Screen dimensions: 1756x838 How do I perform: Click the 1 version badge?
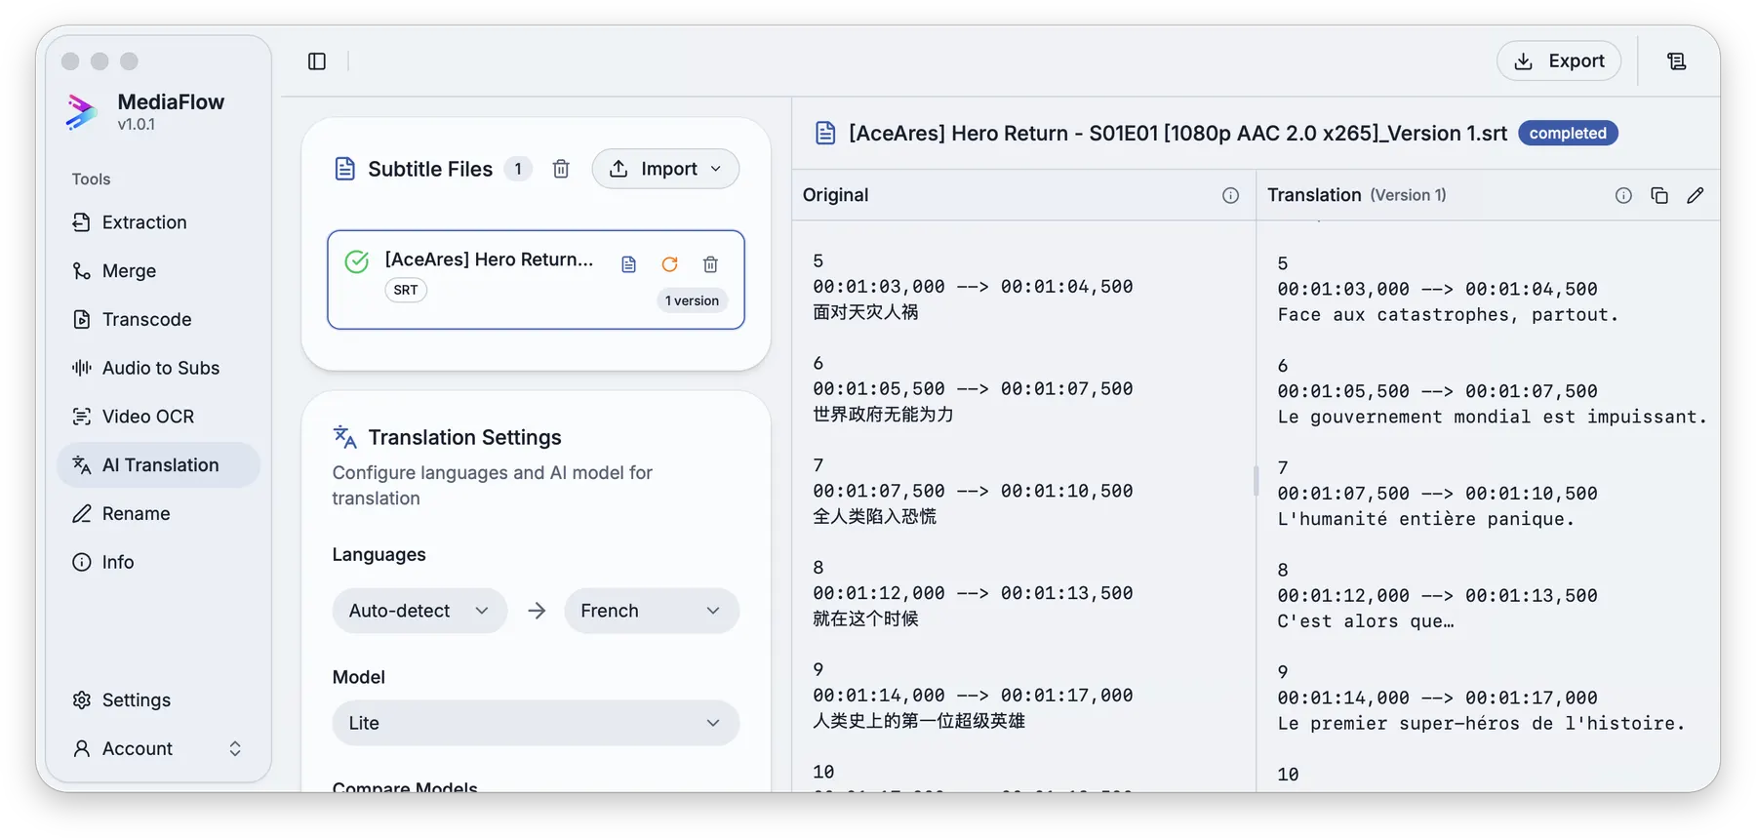point(692,300)
